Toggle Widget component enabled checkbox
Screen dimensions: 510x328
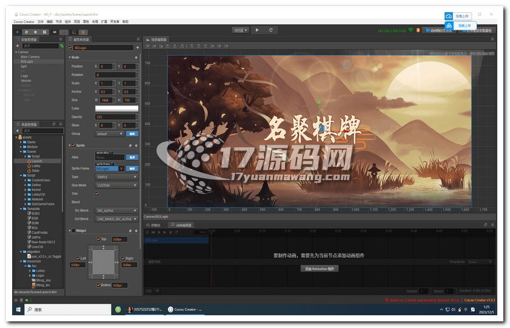pos(73,230)
